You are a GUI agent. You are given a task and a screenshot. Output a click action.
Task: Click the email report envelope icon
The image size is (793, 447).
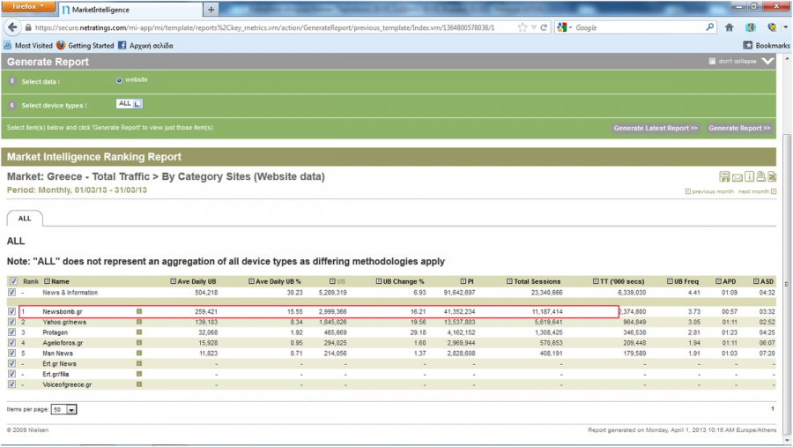pyautogui.click(x=737, y=176)
